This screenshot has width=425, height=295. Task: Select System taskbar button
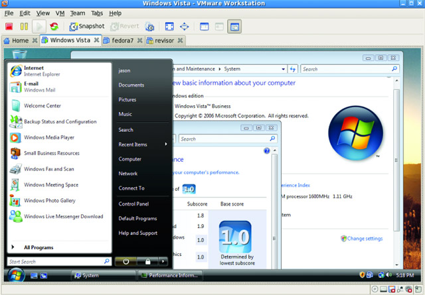(x=104, y=276)
